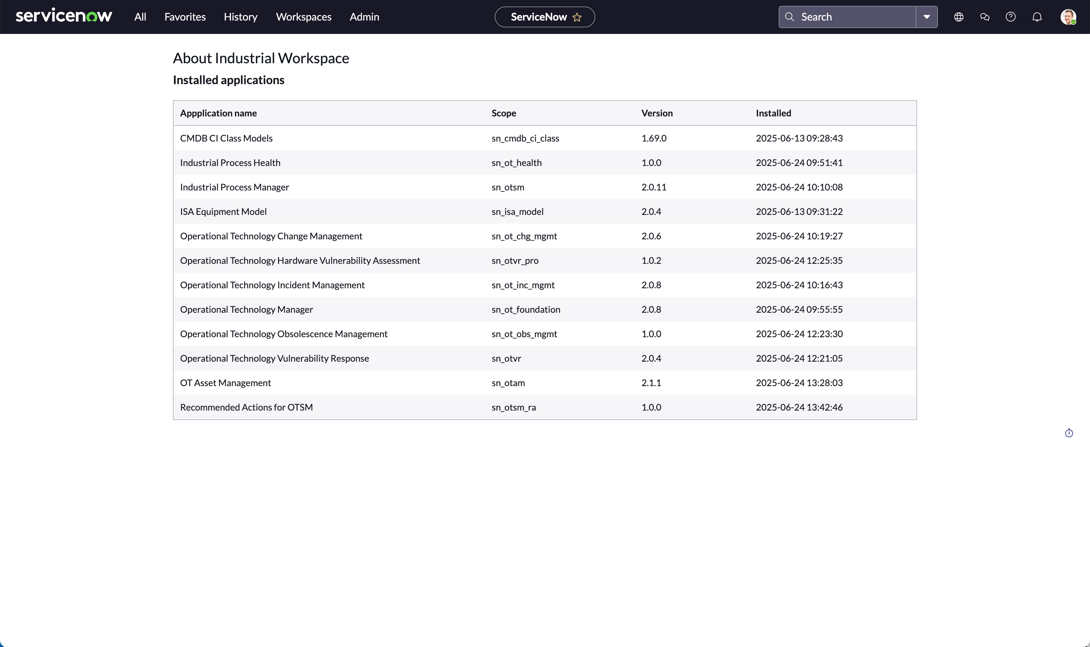Click version 2.1.1
Viewport: 1090px width, 647px height.
[x=651, y=382]
